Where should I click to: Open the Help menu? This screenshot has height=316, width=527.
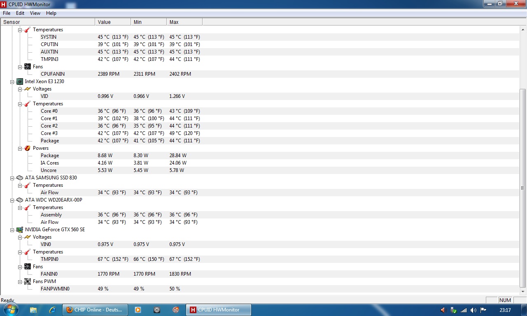point(51,13)
